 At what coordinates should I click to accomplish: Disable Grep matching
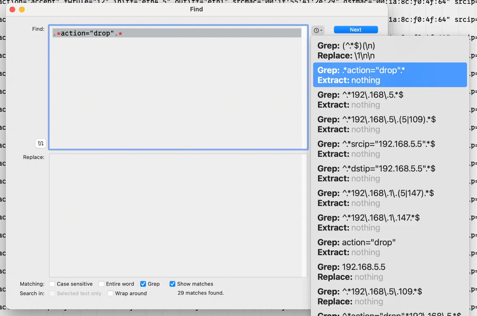143,284
